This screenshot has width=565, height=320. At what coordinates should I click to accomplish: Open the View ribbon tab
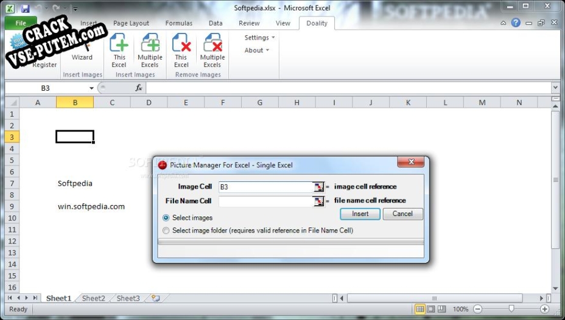(x=283, y=23)
